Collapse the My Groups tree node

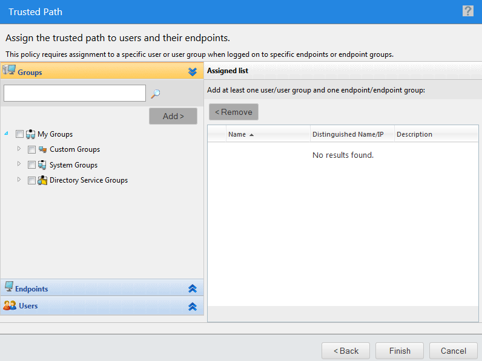pyautogui.click(x=6, y=133)
